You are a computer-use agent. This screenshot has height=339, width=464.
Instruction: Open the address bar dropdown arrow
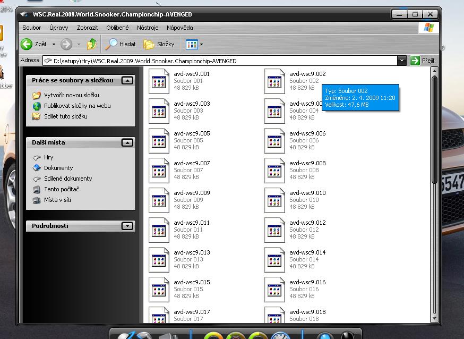pos(402,61)
